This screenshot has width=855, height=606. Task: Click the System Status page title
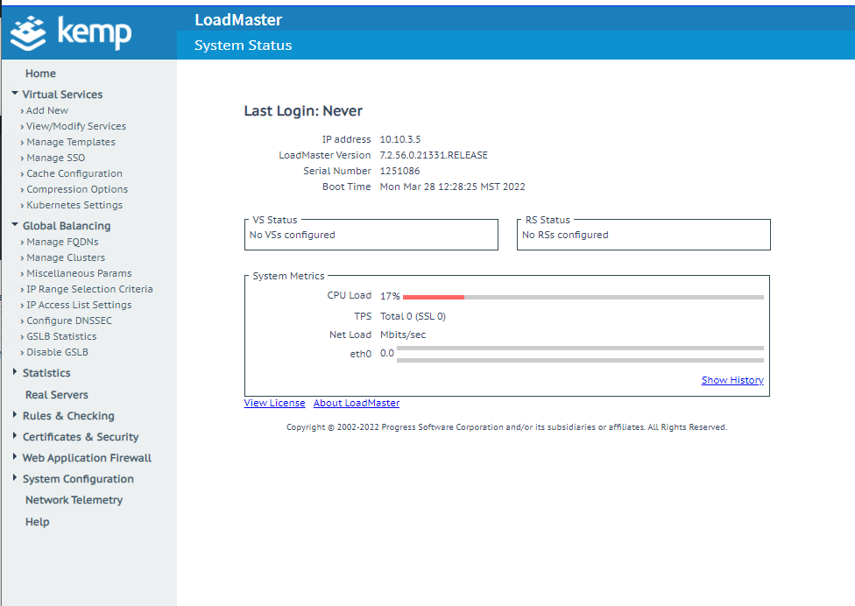(x=244, y=46)
